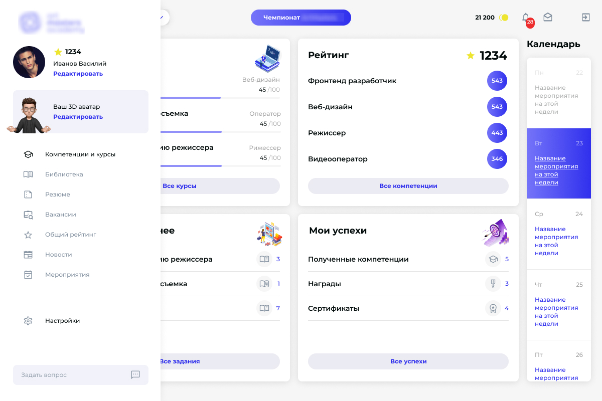Click the coin balance icon

click(x=504, y=18)
